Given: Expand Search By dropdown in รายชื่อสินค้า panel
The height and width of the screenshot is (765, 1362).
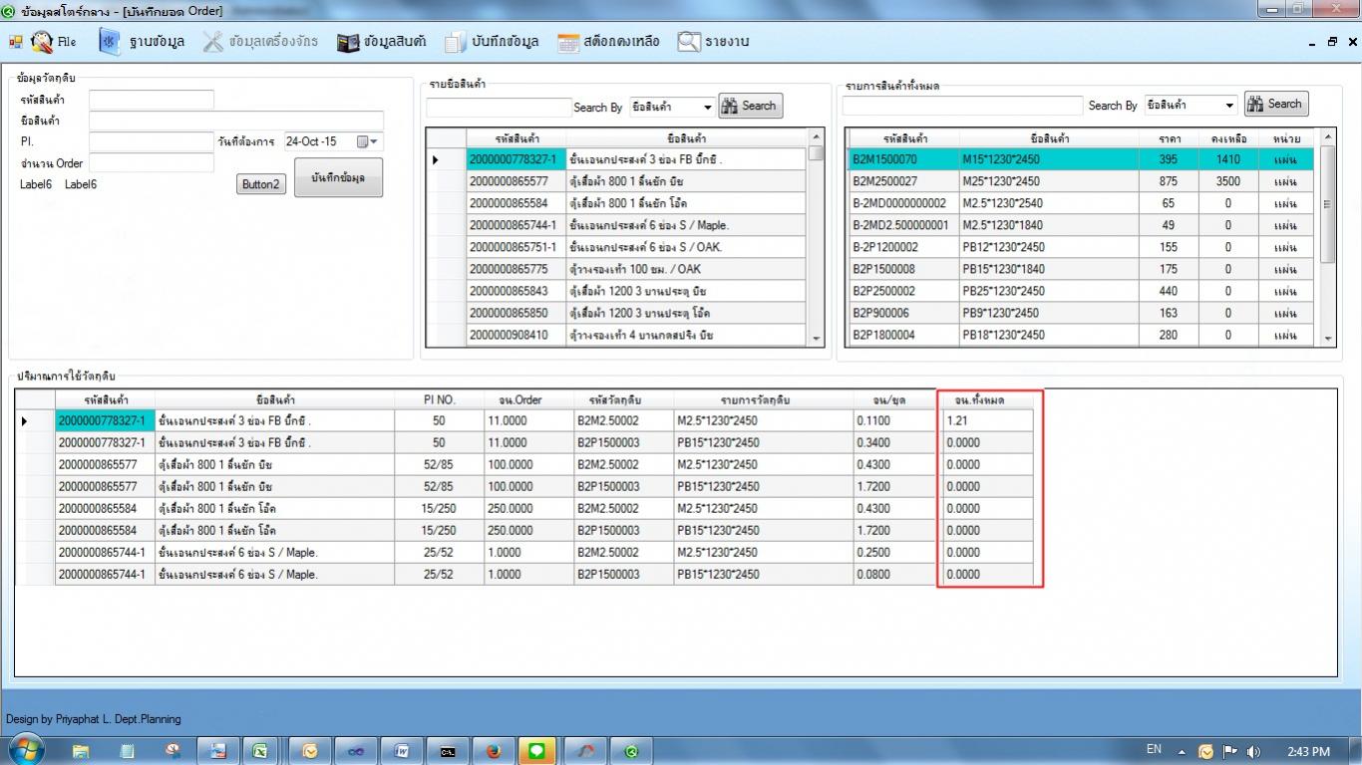Looking at the screenshot, I should 707,107.
